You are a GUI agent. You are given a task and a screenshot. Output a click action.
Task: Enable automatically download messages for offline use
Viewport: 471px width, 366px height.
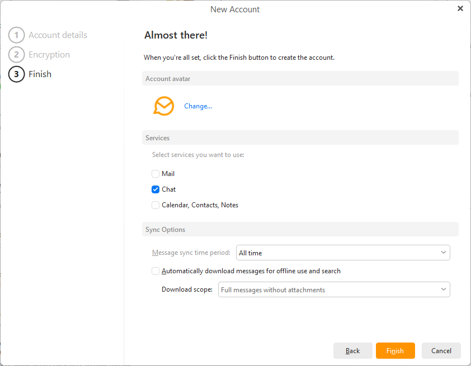(x=156, y=271)
